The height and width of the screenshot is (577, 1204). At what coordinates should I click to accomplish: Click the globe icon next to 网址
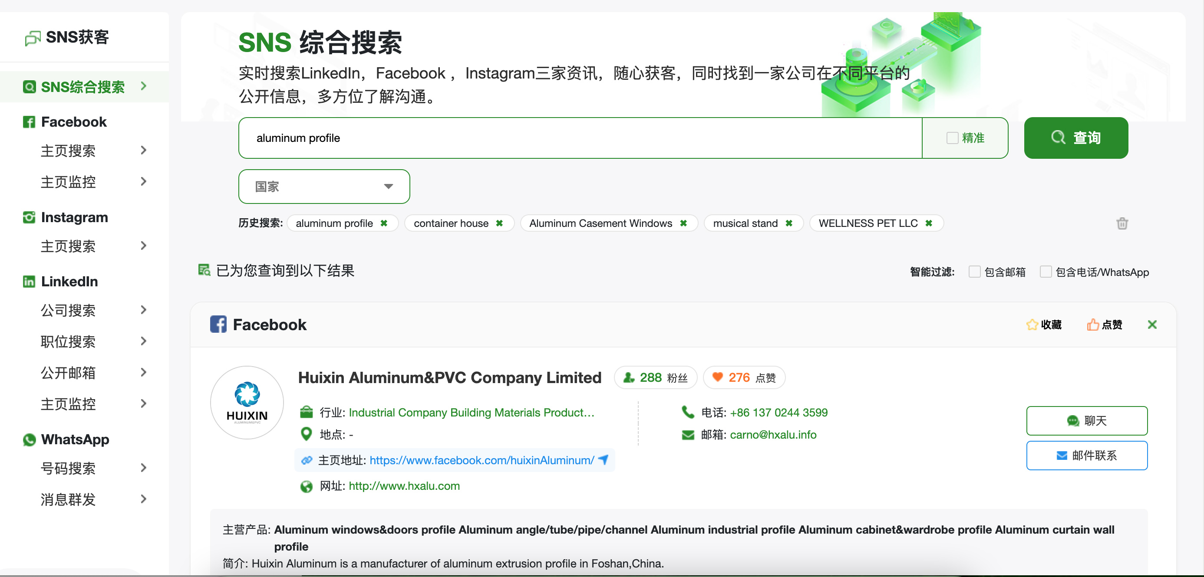point(306,486)
